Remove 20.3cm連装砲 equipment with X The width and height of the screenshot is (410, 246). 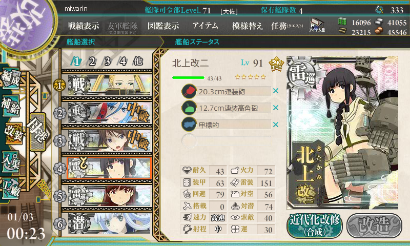coord(276,91)
